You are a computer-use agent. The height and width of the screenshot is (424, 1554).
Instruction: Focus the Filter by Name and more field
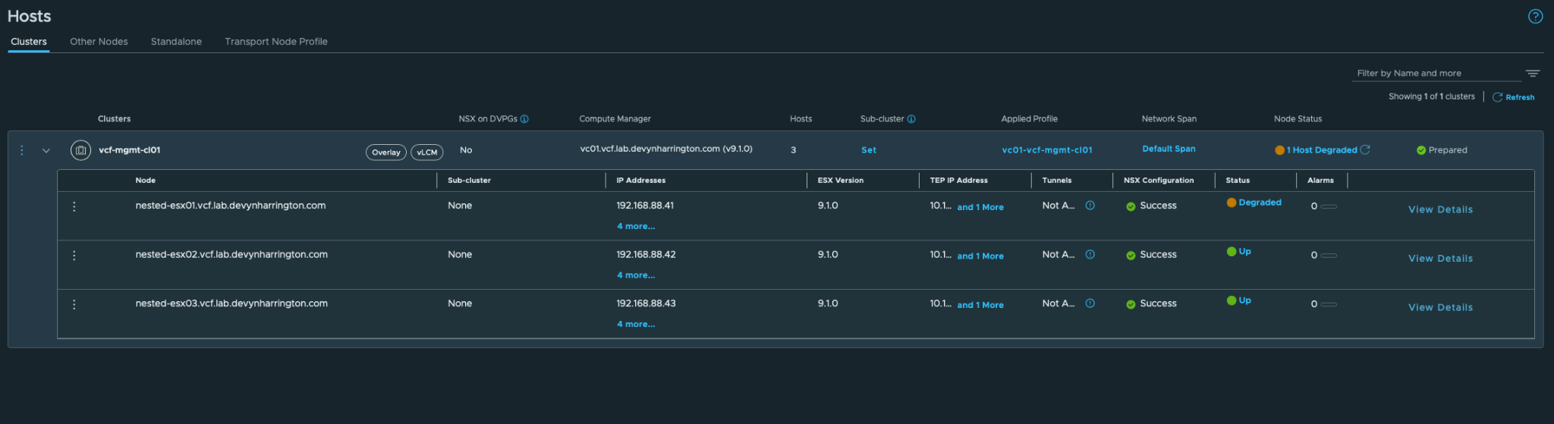pos(1437,74)
